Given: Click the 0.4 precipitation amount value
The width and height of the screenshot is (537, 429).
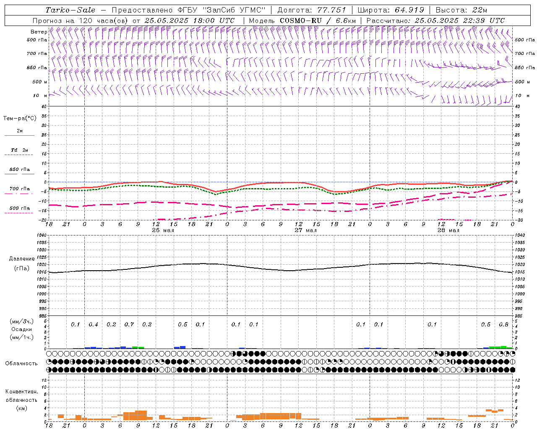Looking at the screenshot, I should 93,325.
